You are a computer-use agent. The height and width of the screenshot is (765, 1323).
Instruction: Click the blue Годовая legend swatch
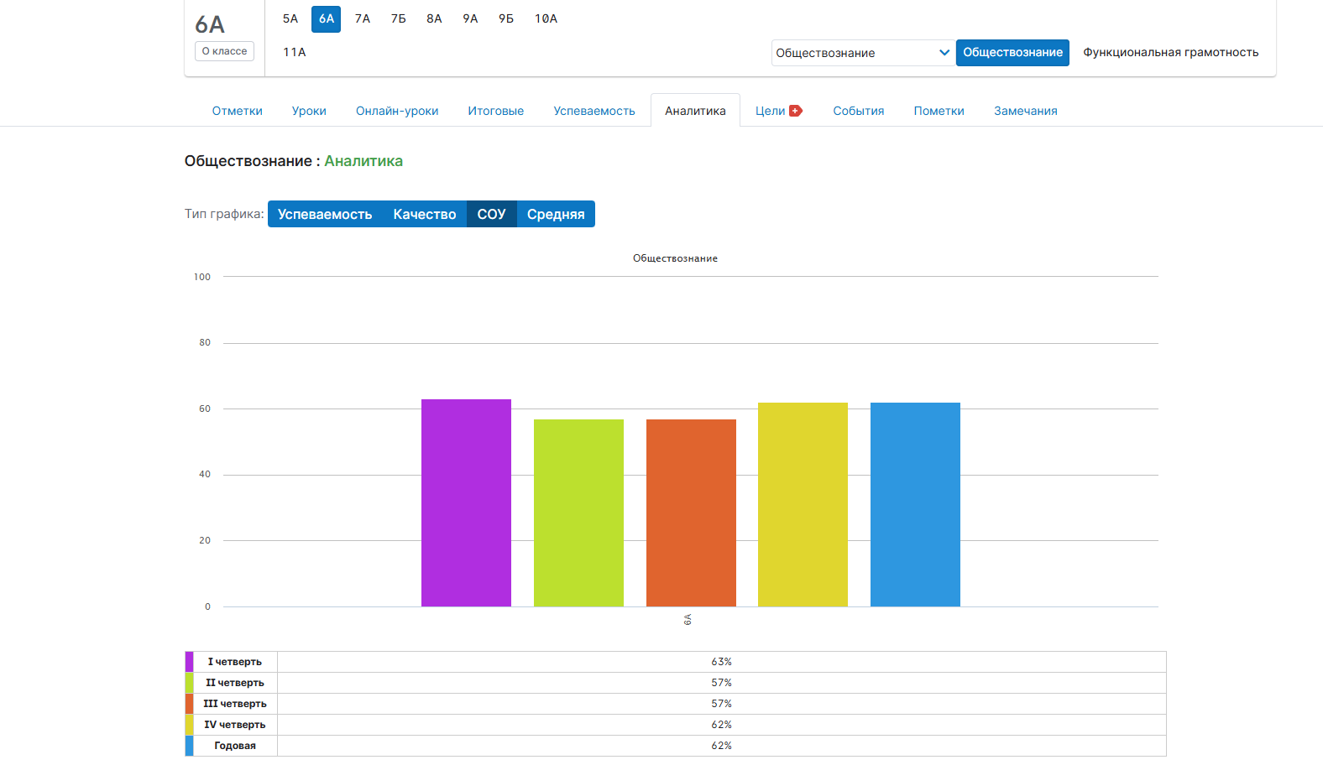(x=190, y=746)
